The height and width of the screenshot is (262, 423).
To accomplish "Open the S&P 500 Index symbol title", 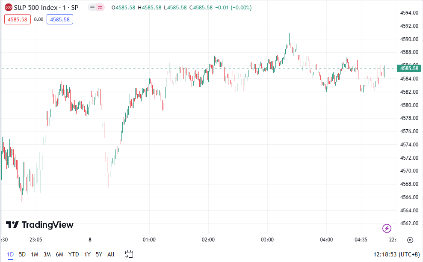I will [43, 8].
